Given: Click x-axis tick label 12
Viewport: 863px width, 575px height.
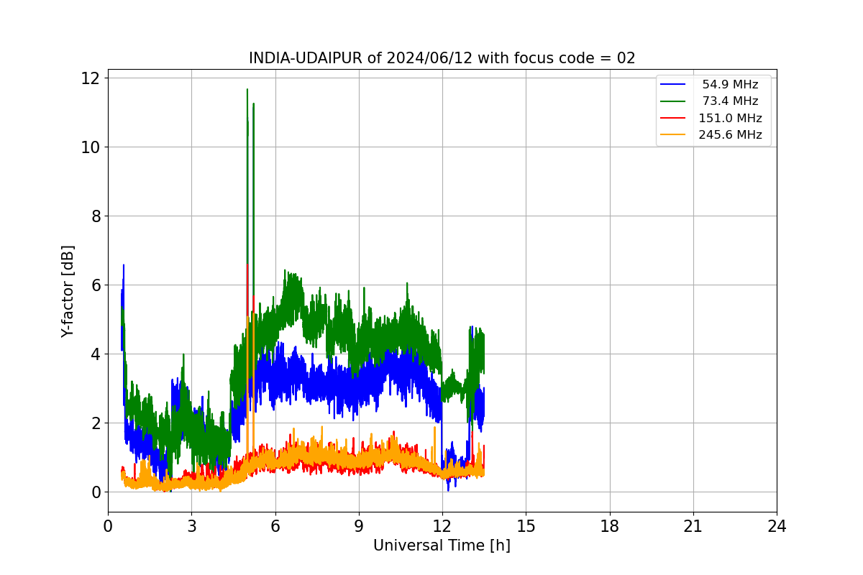Looking at the screenshot, I should click(442, 526).
